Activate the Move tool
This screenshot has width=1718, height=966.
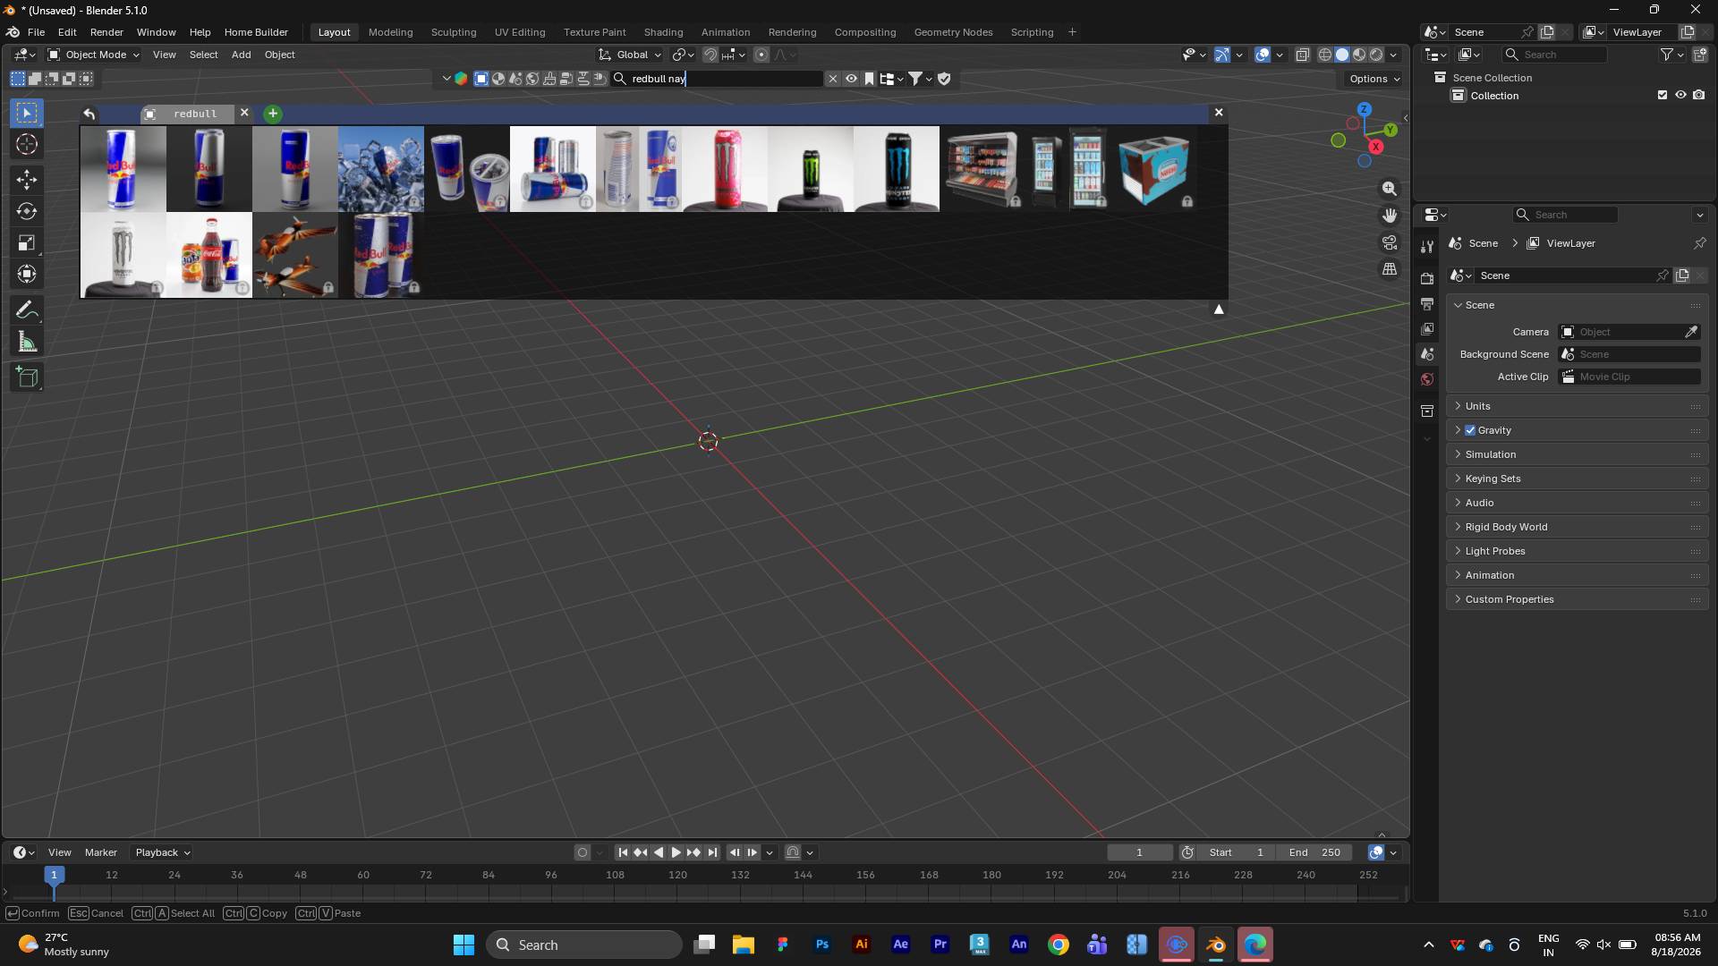point(27,180)
